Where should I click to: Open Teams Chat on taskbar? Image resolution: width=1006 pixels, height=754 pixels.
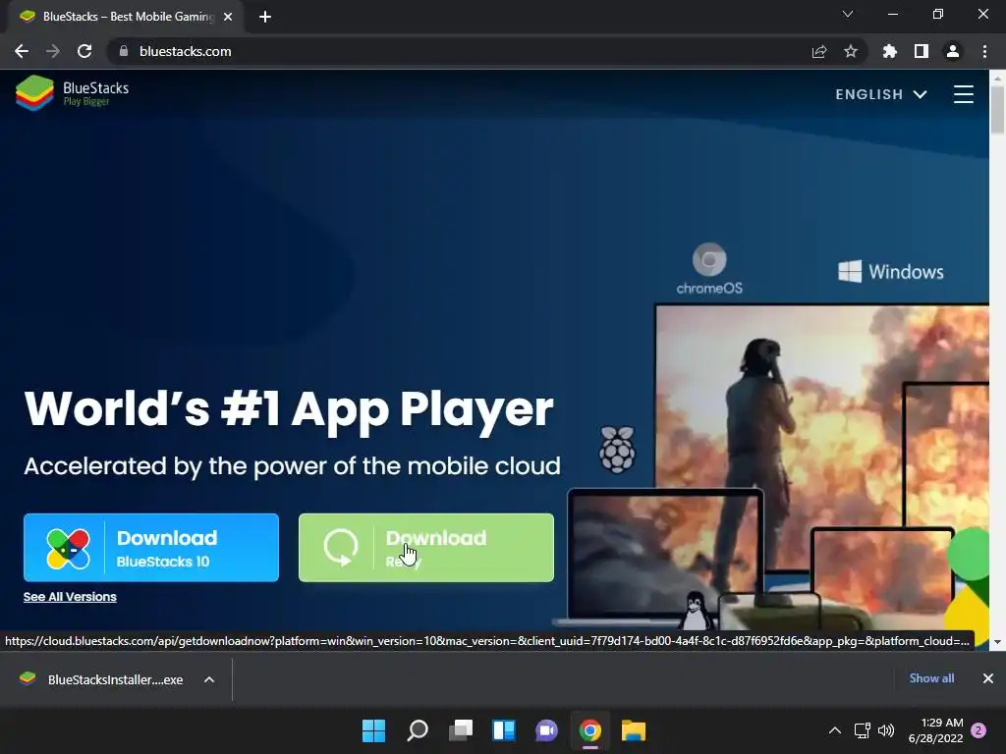click(x=546, y=730)
